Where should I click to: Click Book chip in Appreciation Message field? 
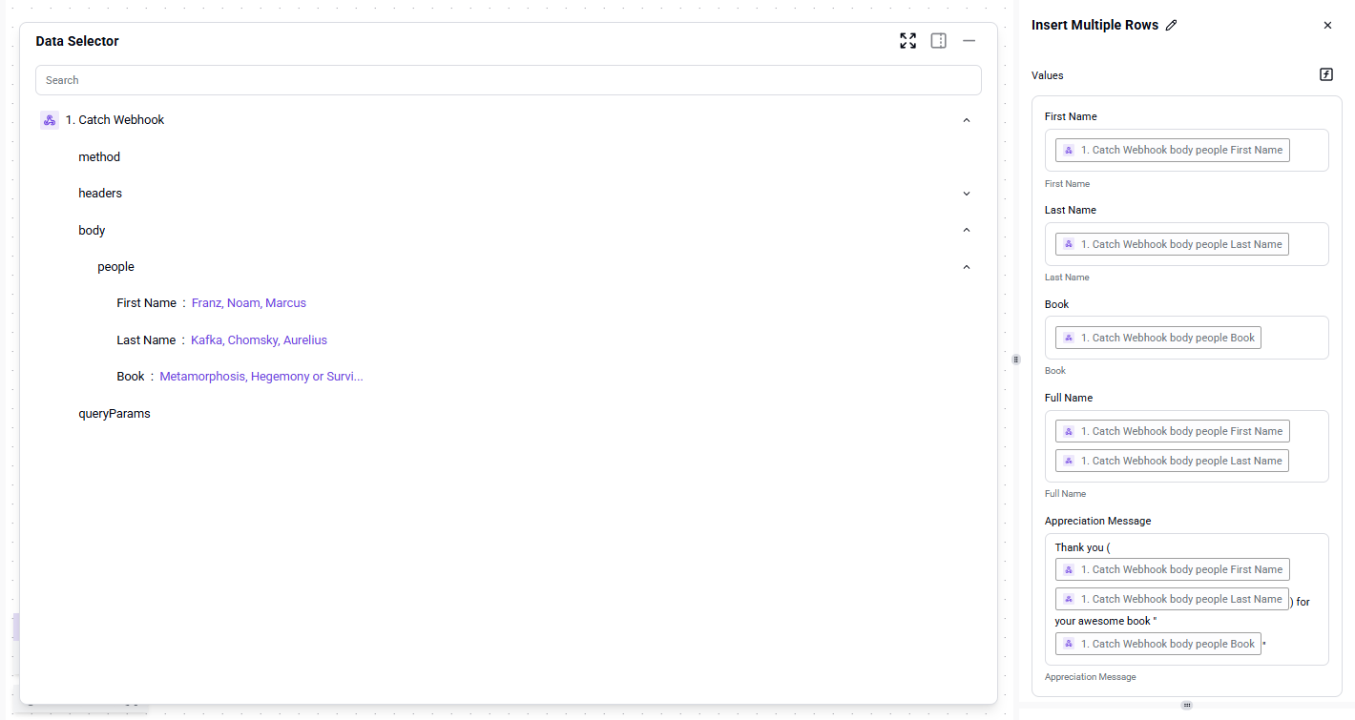pos(1158,644)
